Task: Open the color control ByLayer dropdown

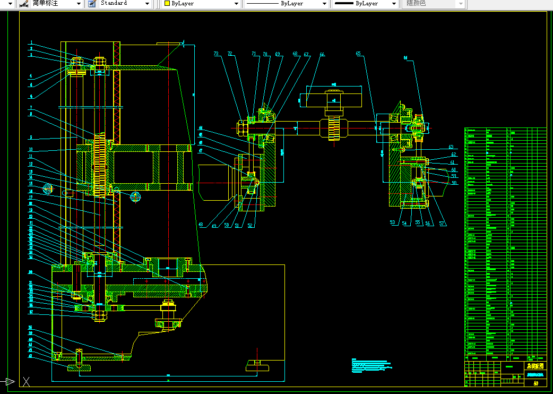Action: 236,4
